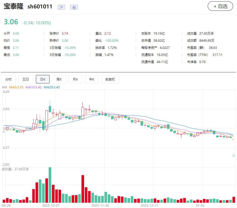237x208 pixels.
Task: Click the 市盈率(静) value 38.63
Action: [213, 48]
